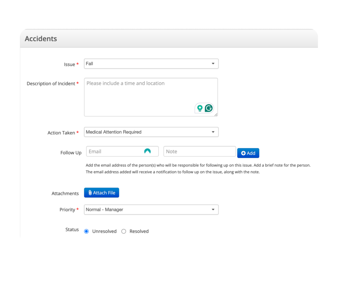The image size is (338, 287).
Task: Click the description textarea resize handle
Action: pyautogui.click(x=216, y=114)
